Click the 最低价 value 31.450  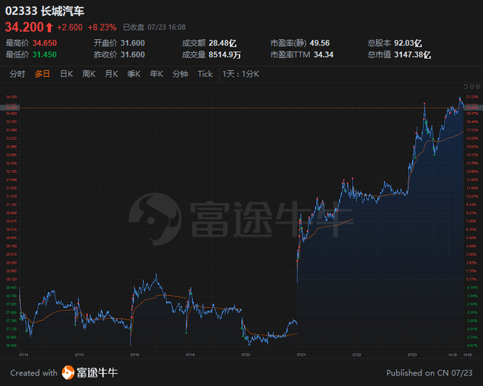pyautogui.click(x=45, y=55)
